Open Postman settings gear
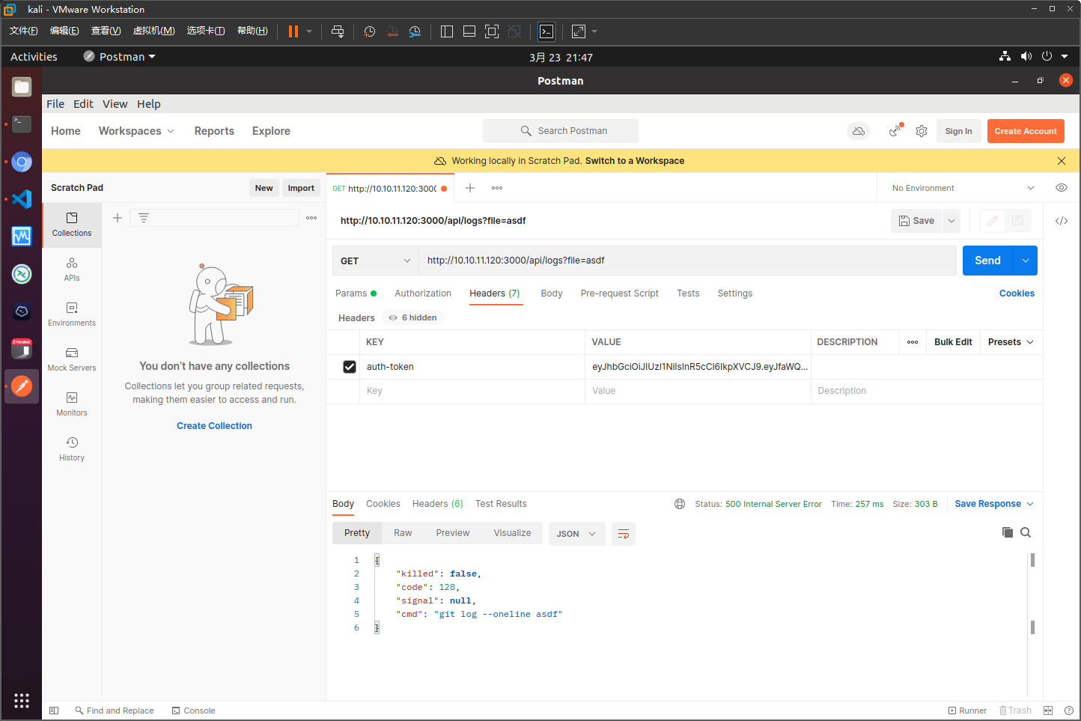1081x721 pixels. pos(922,131)
